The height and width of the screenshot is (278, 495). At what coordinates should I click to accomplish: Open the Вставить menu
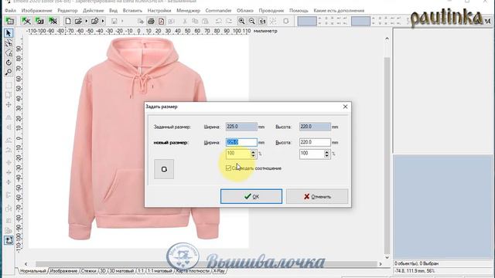tap(132, 10)
